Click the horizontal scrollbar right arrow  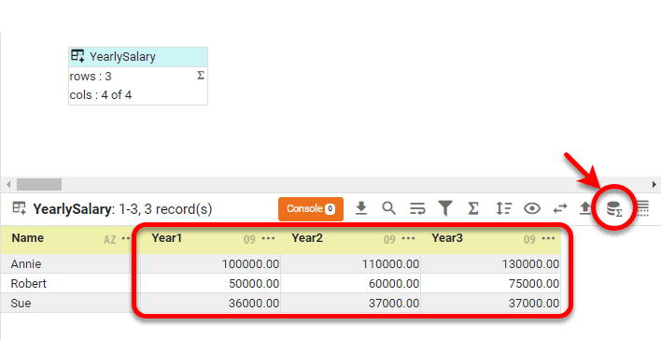[x=654, y=184]
